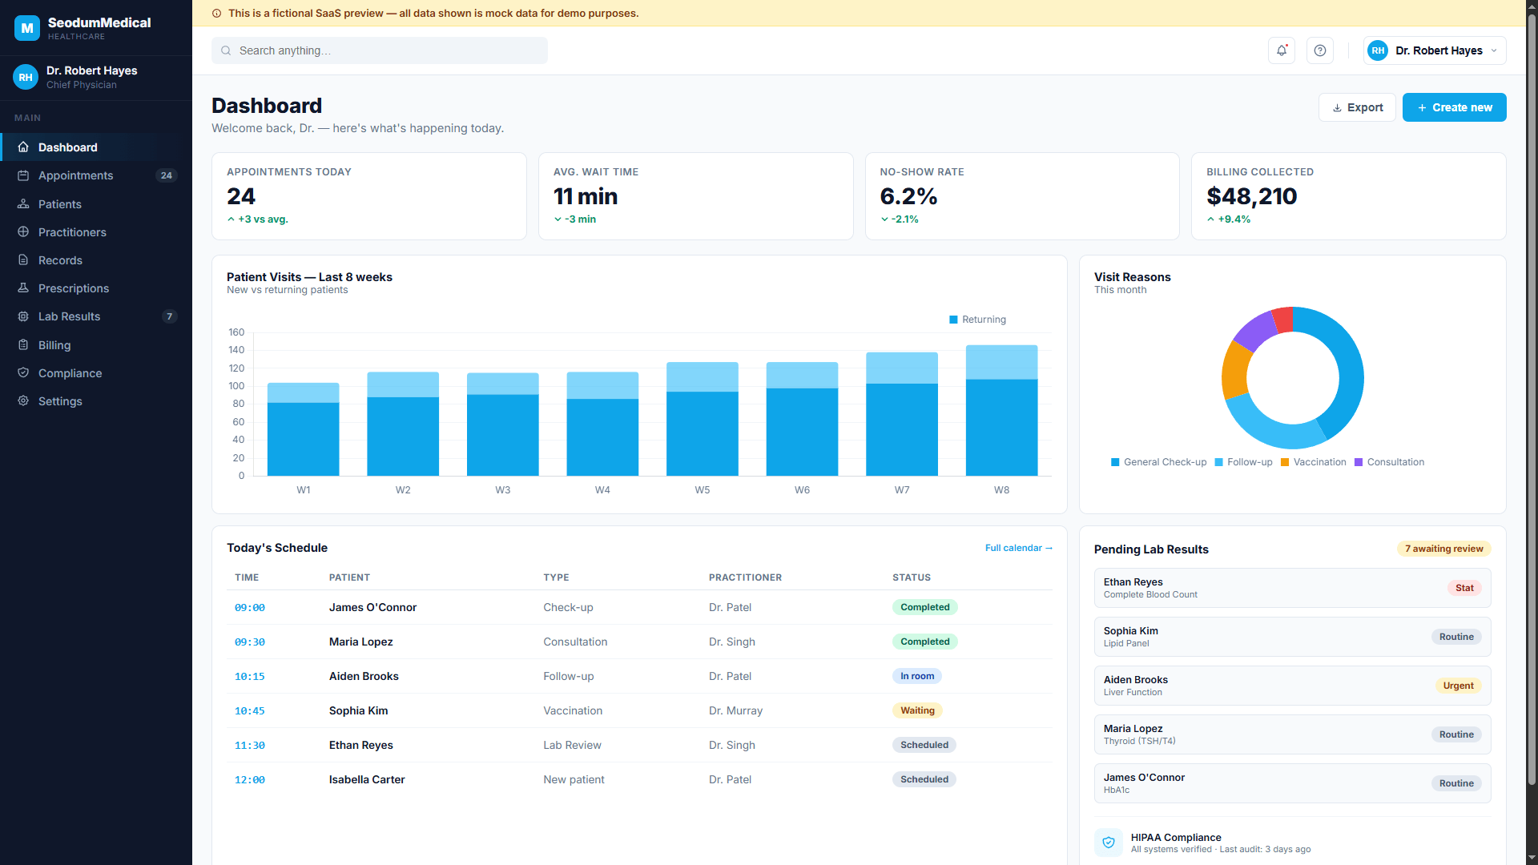This screenshot has width=1538, height=865.
Task: Click the Waiting status badge for Sophia Kim
Action: point(917,710)
